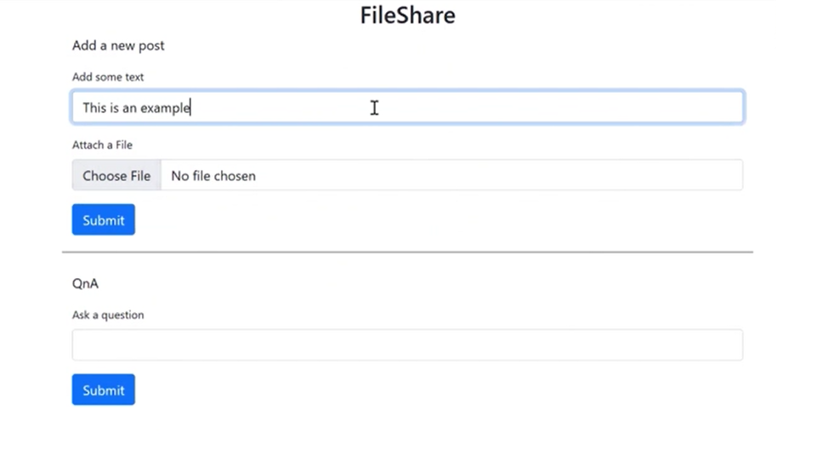
Task: Place cursor after 'example' in post field
Action: point(191,108)
